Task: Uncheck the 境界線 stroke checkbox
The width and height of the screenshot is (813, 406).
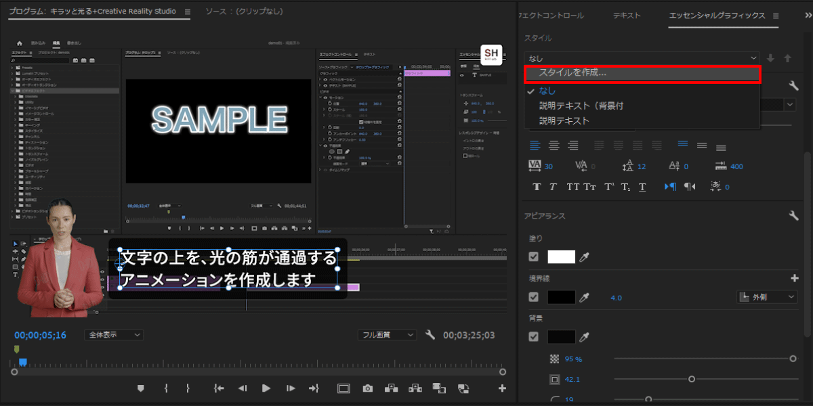Action: tap(534, 297)
